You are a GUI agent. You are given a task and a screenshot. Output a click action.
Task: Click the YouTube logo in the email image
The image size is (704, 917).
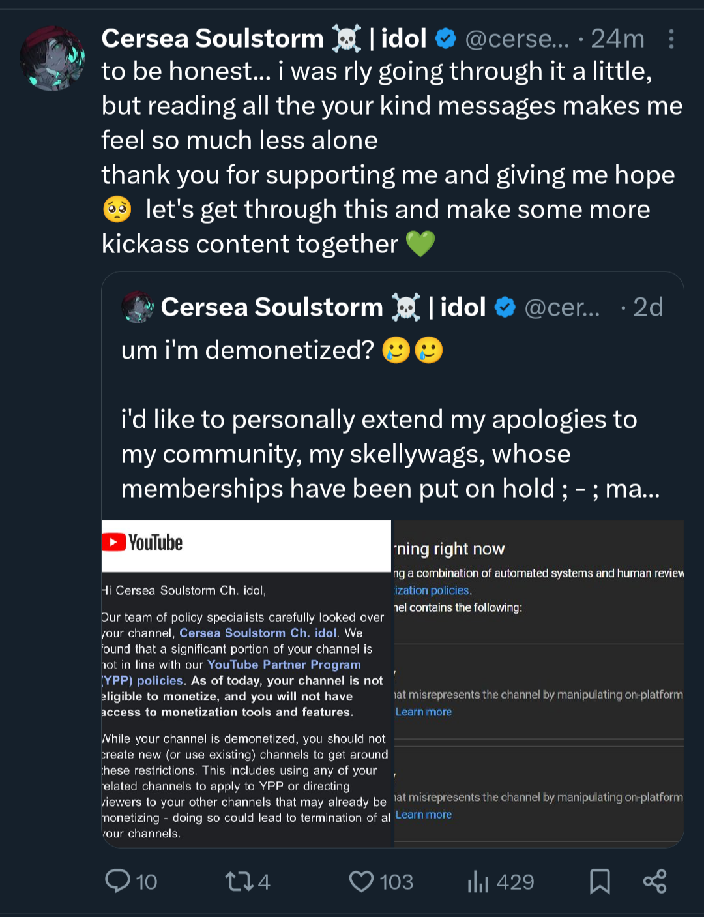143,543
